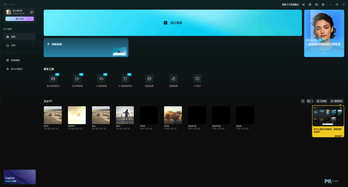Image resolution: width=348 pixels, height=187 pixels.
Task: Click the SKY project name label
Action: click(118, 126)
